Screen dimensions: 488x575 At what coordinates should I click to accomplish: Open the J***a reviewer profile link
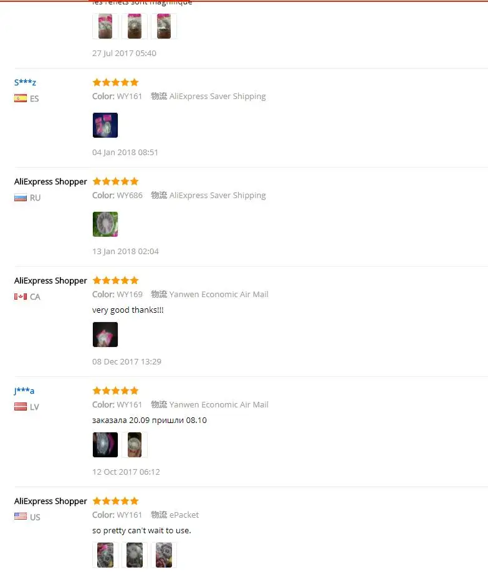pos(24,391)
